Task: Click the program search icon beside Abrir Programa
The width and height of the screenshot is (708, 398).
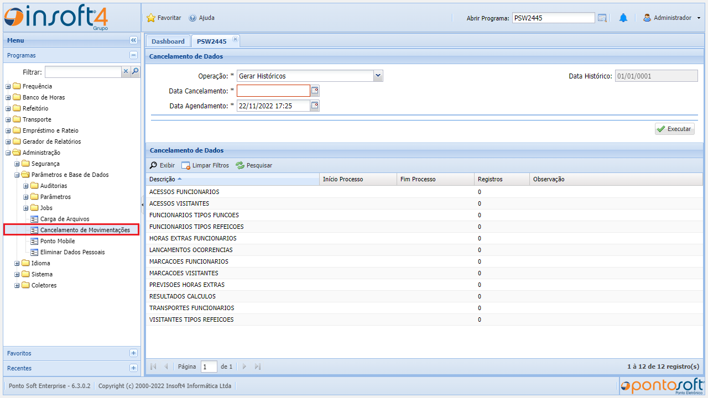Action: click(602, 18)
